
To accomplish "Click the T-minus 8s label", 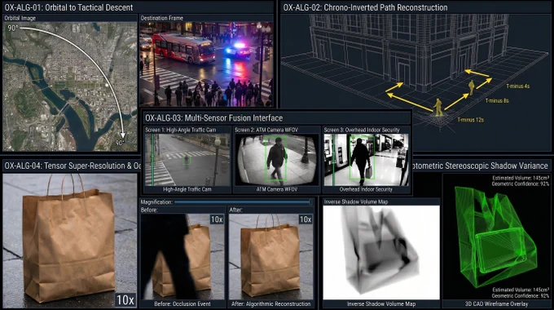I will 497,101.
